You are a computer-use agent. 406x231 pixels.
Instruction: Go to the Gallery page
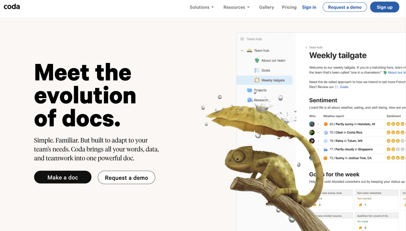[x=267, y=7]
